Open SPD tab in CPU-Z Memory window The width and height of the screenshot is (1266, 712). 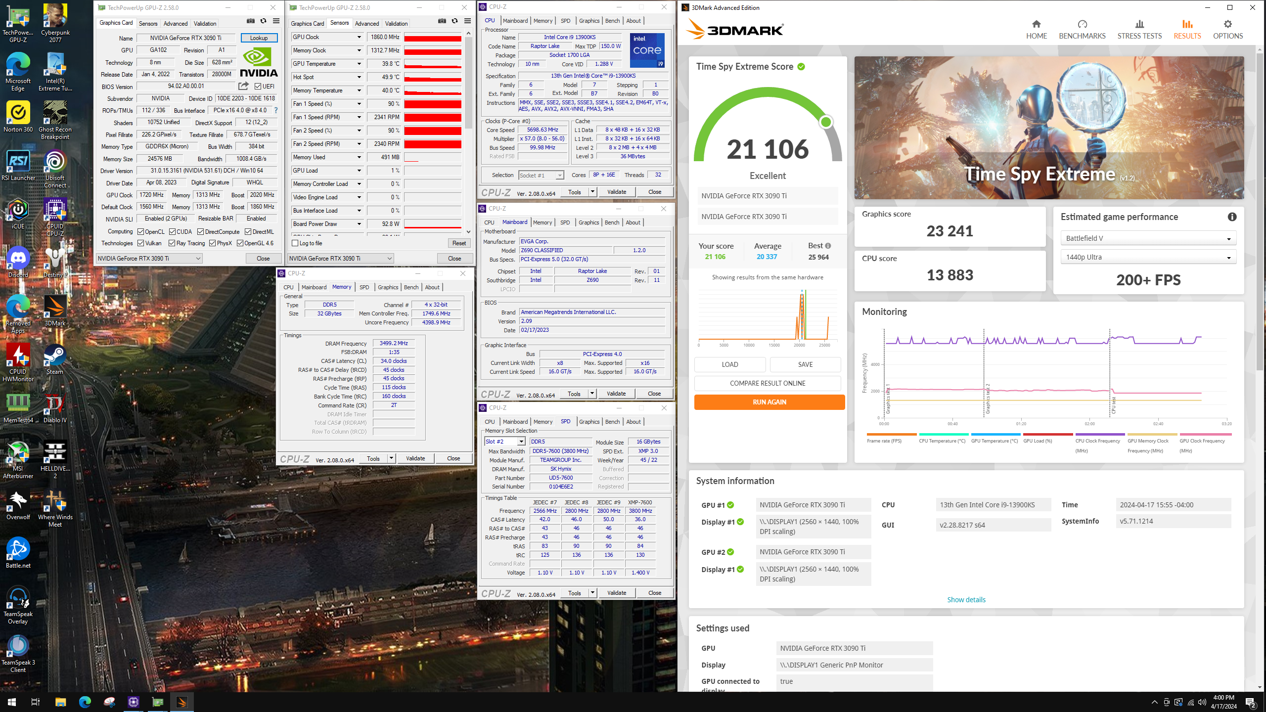point(364,287)
